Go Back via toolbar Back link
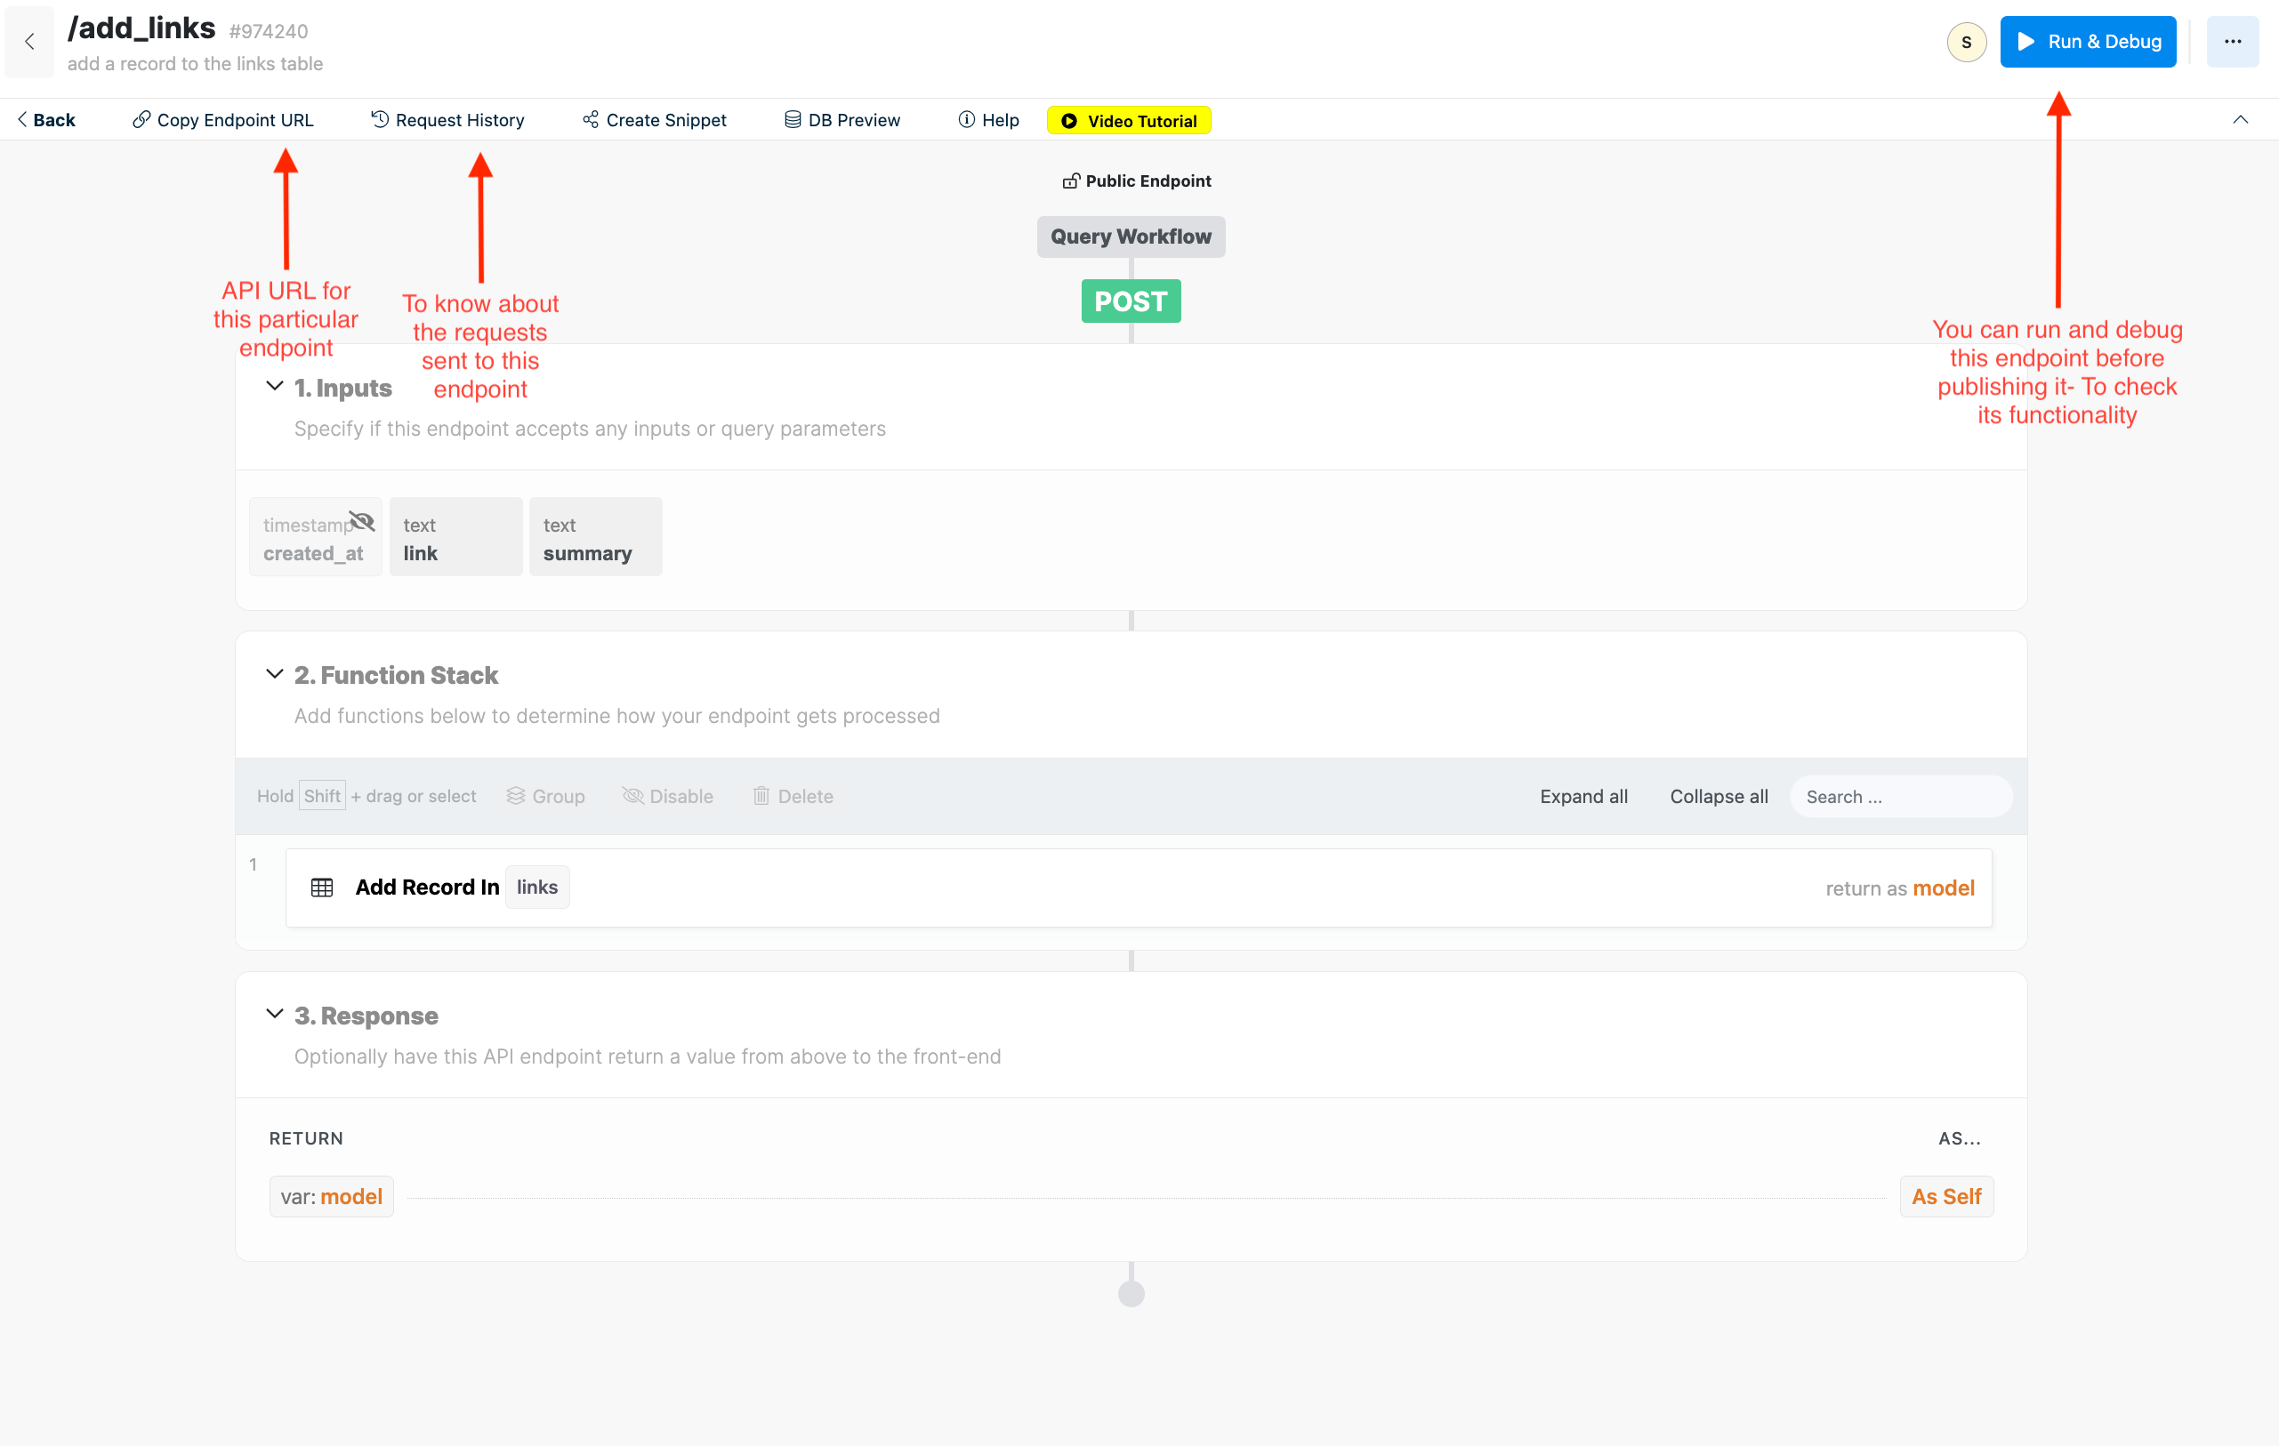This screenshot has height=1446, width=2279. [45, 120]
